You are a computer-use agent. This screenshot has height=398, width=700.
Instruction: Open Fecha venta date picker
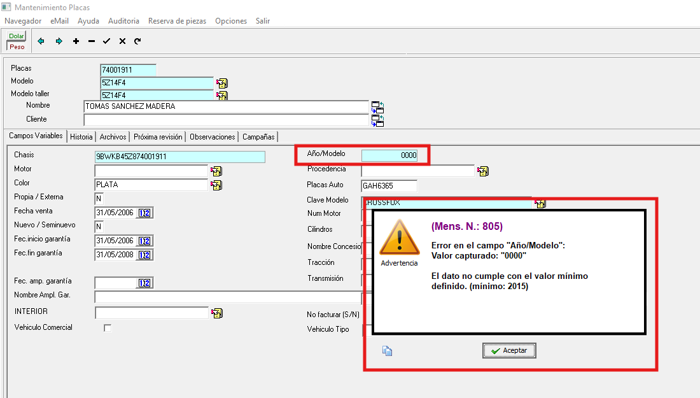[144, 213]
